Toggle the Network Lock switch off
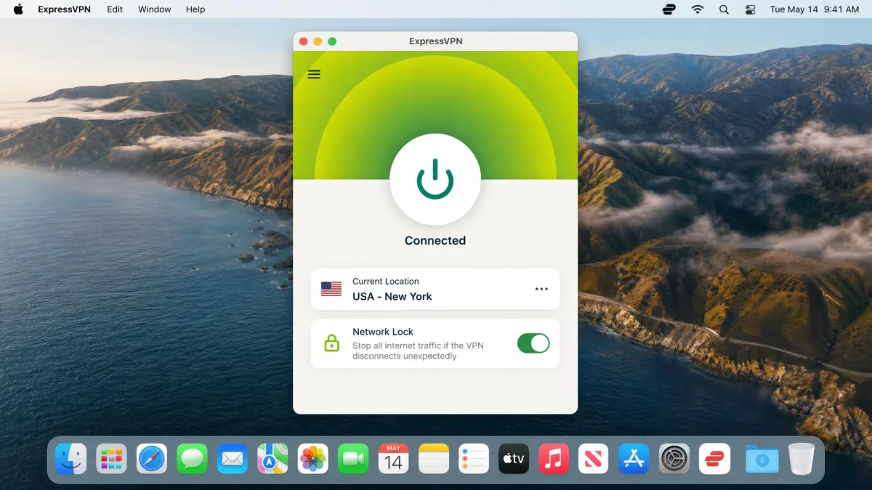 [x=533, y=343]
